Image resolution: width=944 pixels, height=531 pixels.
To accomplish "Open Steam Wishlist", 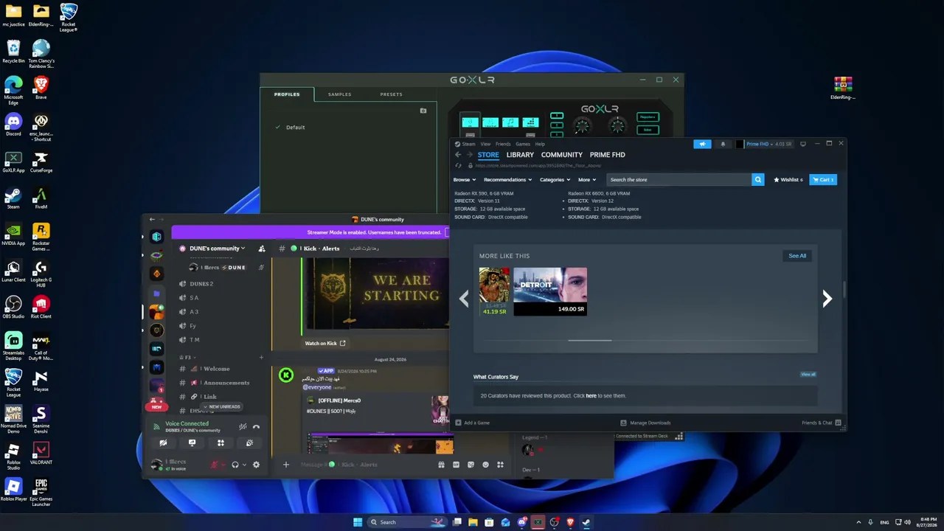I will (x=788, y=179).
